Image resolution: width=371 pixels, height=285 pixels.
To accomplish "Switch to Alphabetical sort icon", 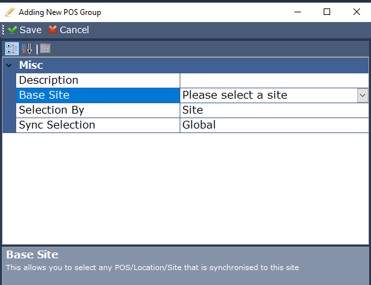I will [x=27, y=49].
